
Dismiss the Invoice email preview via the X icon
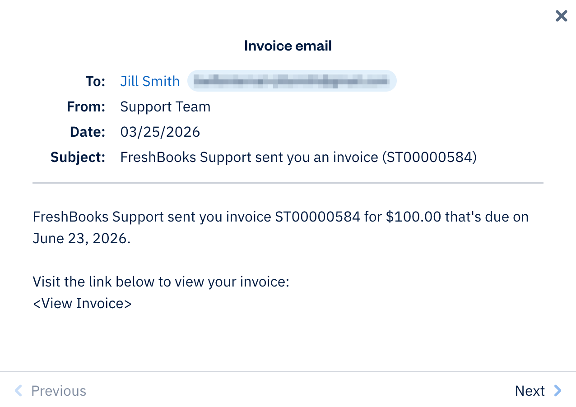[561, 16]
